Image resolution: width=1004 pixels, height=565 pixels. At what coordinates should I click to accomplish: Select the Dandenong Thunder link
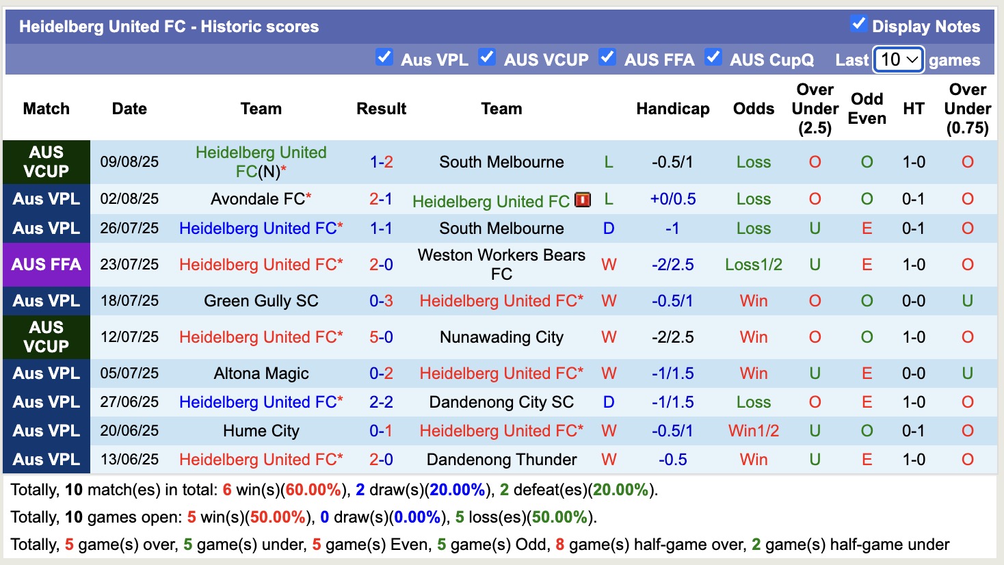click(x=501, y=460)
